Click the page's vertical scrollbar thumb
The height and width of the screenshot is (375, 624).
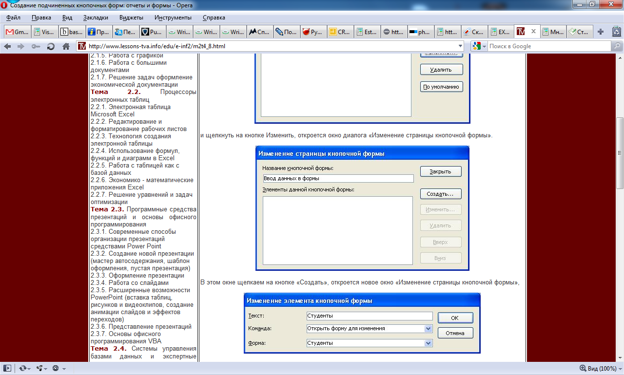click(x=620, y=153)
